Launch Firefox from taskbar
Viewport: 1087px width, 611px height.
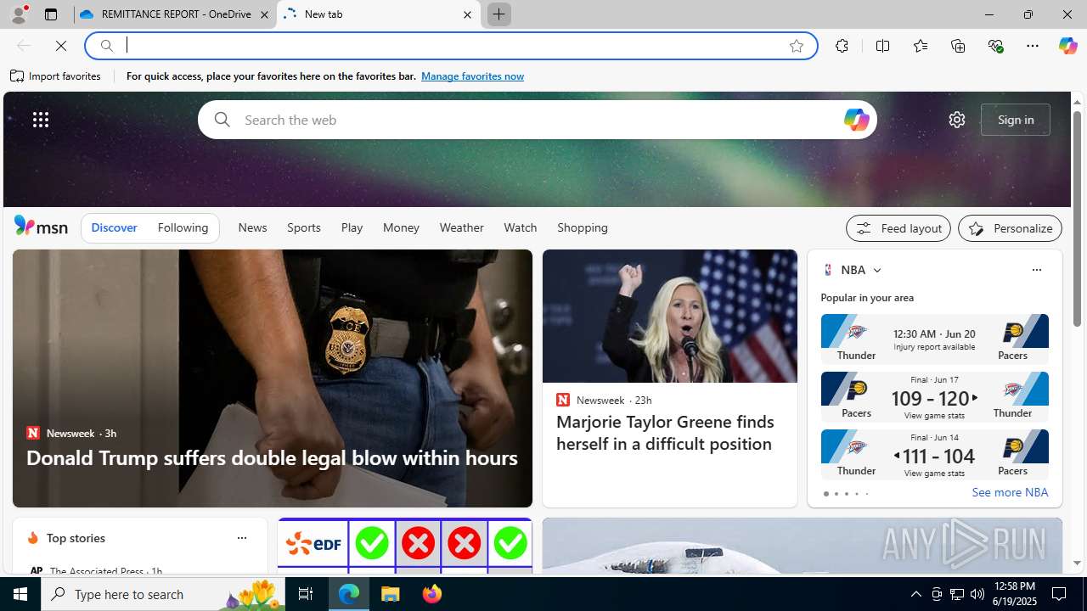point(432,594)
